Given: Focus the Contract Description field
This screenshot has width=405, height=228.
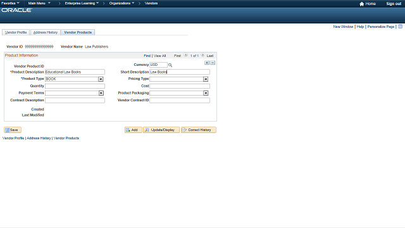Looking at the screenshot, I should click(x=75, y=100).
